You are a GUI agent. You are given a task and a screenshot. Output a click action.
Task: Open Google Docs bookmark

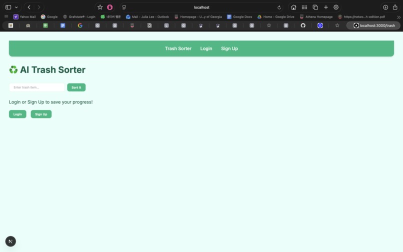[x=239, y=16]
